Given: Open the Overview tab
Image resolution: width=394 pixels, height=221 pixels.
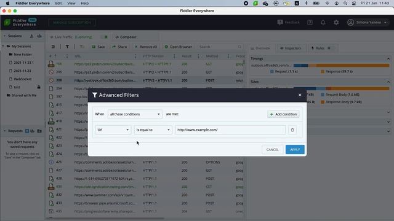Looking at the screenshot, I should (260, 48).
